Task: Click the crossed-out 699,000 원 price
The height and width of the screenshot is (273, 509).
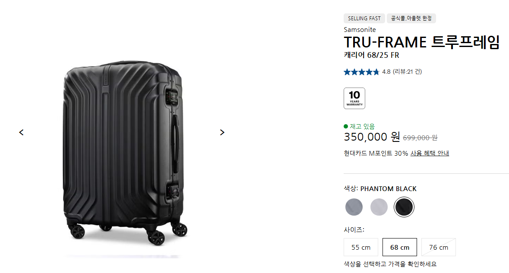Action: tap(420, 138)
